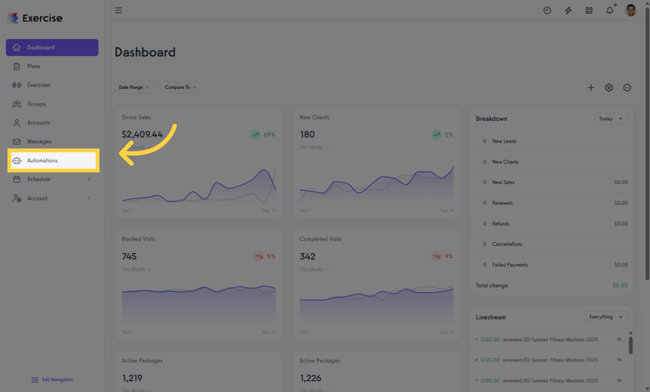This screenshot has height=392, width=650.
Task: Open the Breakdown Today dropdown
Action: tap(611, 119)
